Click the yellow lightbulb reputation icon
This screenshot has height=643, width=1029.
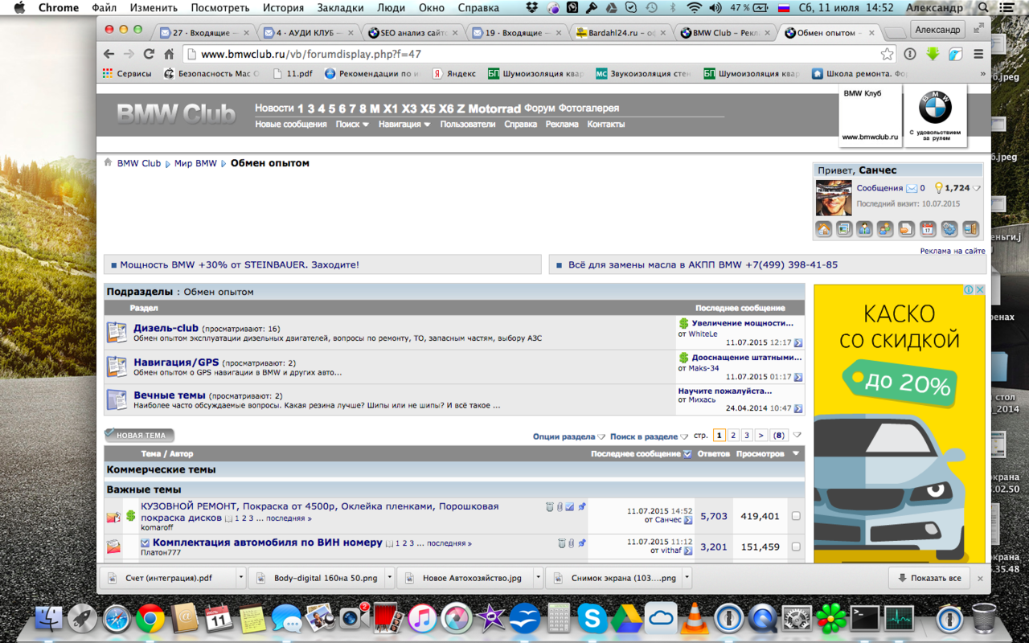click(x=938, y=188)
